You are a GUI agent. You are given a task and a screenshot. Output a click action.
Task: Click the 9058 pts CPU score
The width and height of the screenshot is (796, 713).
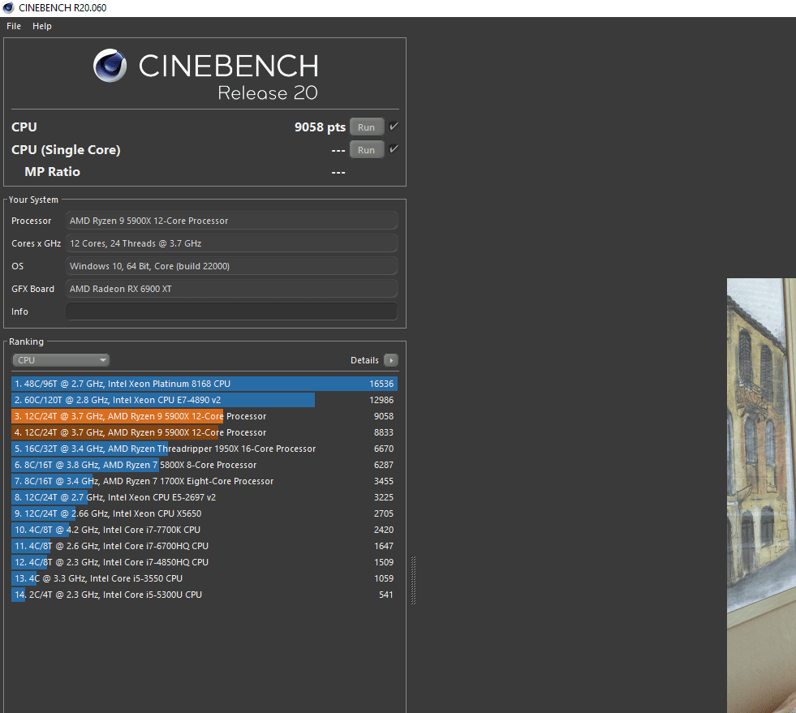pyautogui.click(x=320, y=127)
